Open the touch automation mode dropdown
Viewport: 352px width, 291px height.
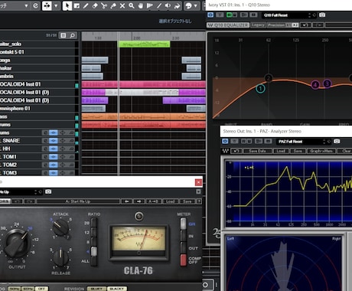(26, 6)
